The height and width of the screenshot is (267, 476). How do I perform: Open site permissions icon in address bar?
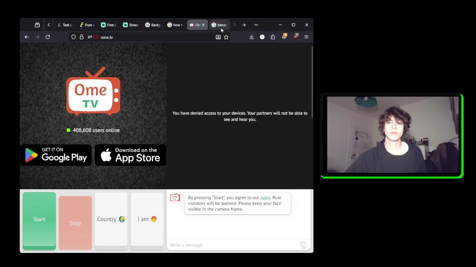(90, 37)
